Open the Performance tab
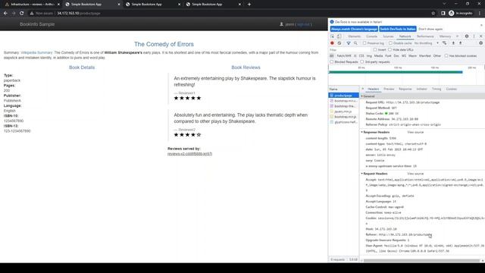This screenshot has width=485, height=273. coord(425,36)
